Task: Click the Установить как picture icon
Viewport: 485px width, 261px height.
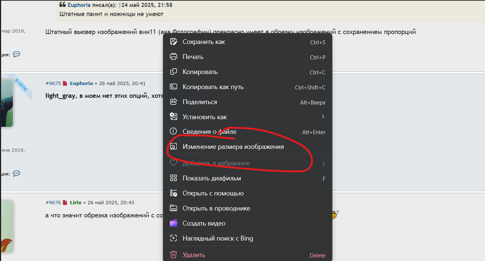Action: click(x=174, y=117)
